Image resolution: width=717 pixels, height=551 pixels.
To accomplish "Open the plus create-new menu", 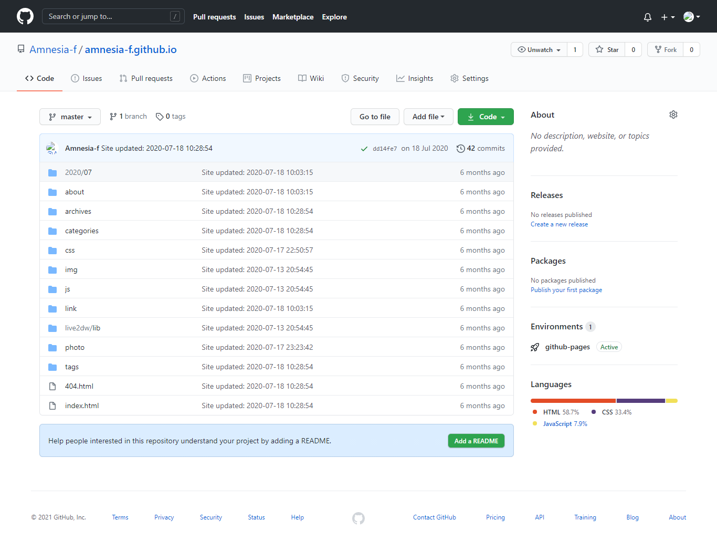I will point(668,17).
